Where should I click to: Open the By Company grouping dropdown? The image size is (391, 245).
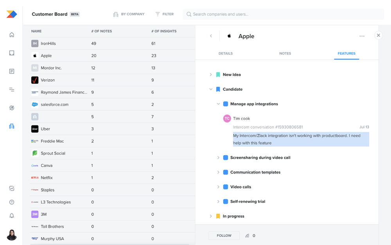tap(129, 14)
